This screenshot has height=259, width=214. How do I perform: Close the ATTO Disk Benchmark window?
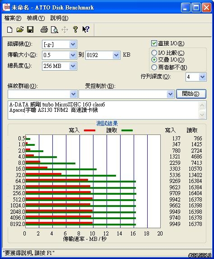[207, 8]
